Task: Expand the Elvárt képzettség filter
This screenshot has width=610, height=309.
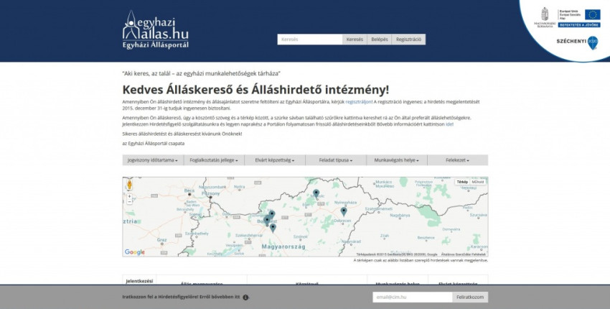Action: point(274,160)
